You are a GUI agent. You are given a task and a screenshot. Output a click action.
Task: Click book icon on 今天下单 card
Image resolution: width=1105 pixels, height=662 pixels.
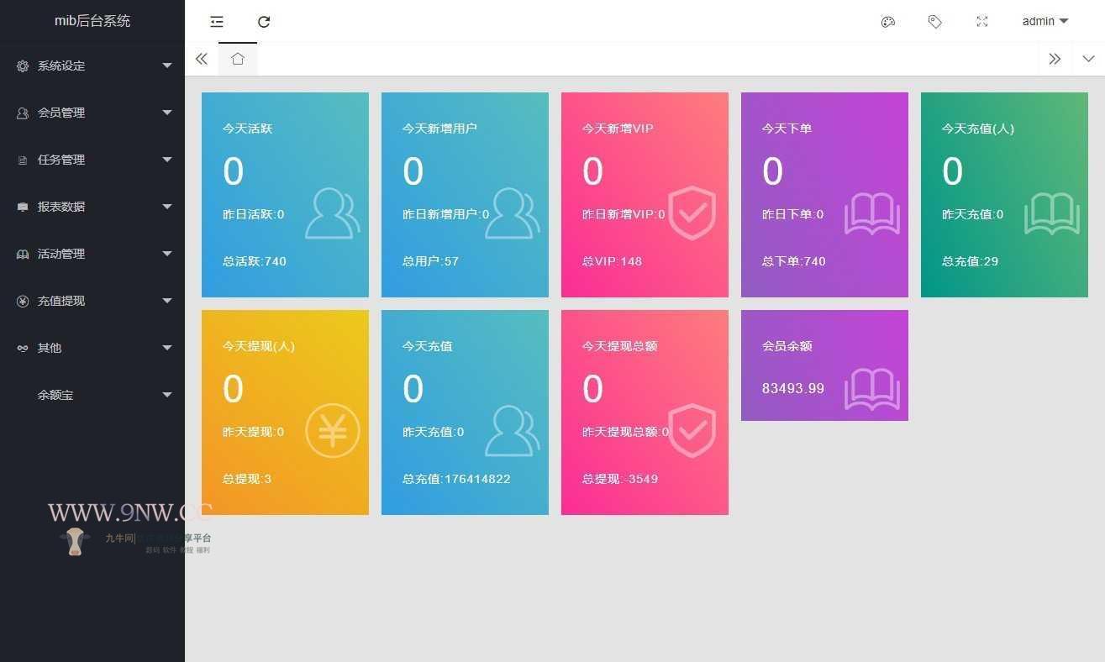click(872, 213)
